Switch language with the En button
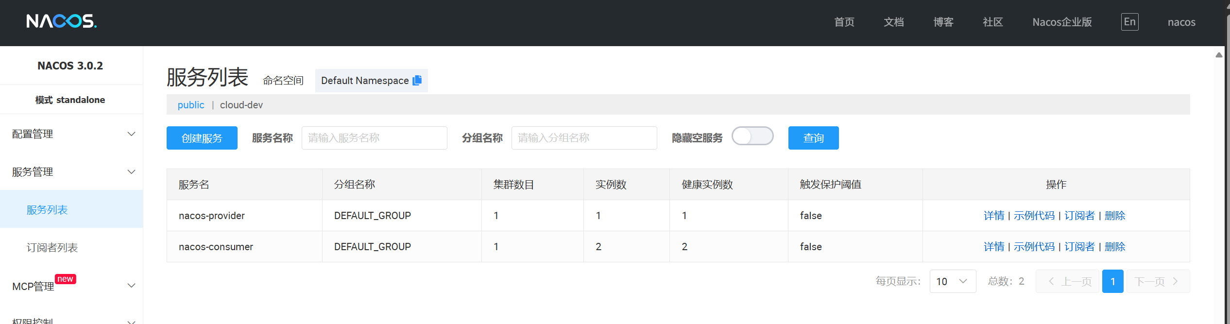This screenshot has width=1230, height=324. (x=1129, y=22)
